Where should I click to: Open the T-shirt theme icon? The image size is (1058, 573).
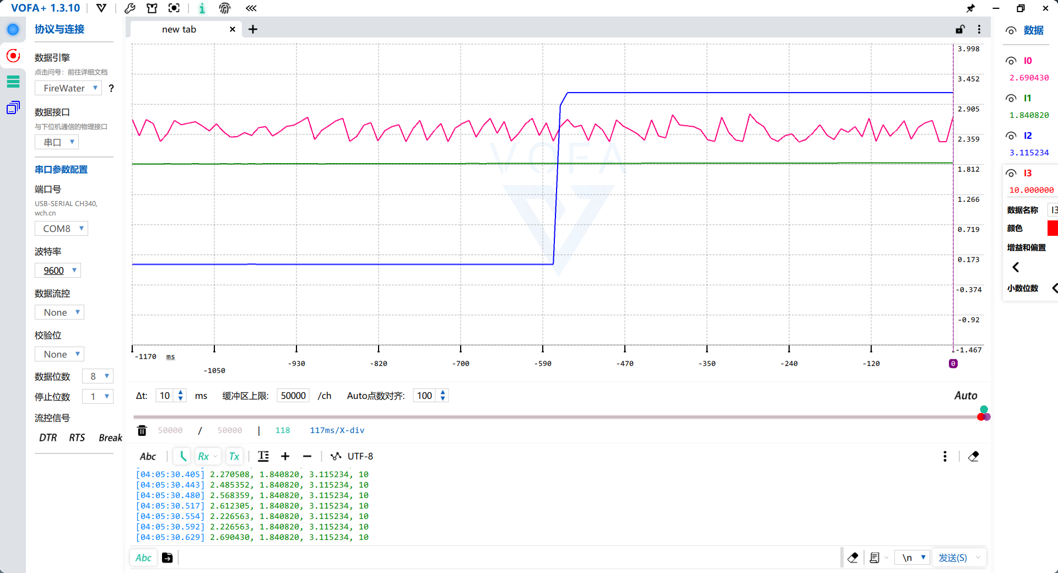click(x=152, y=8)
